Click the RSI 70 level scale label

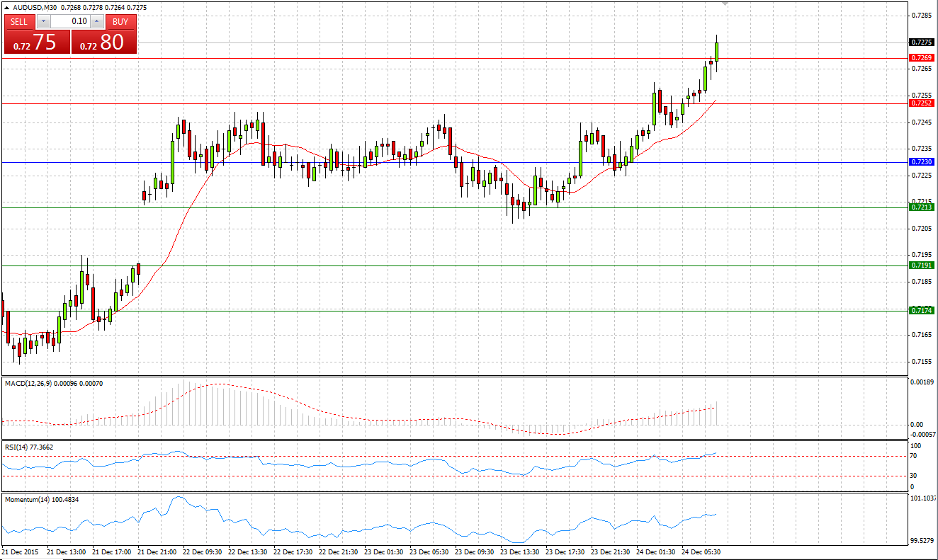pos(915,456)
